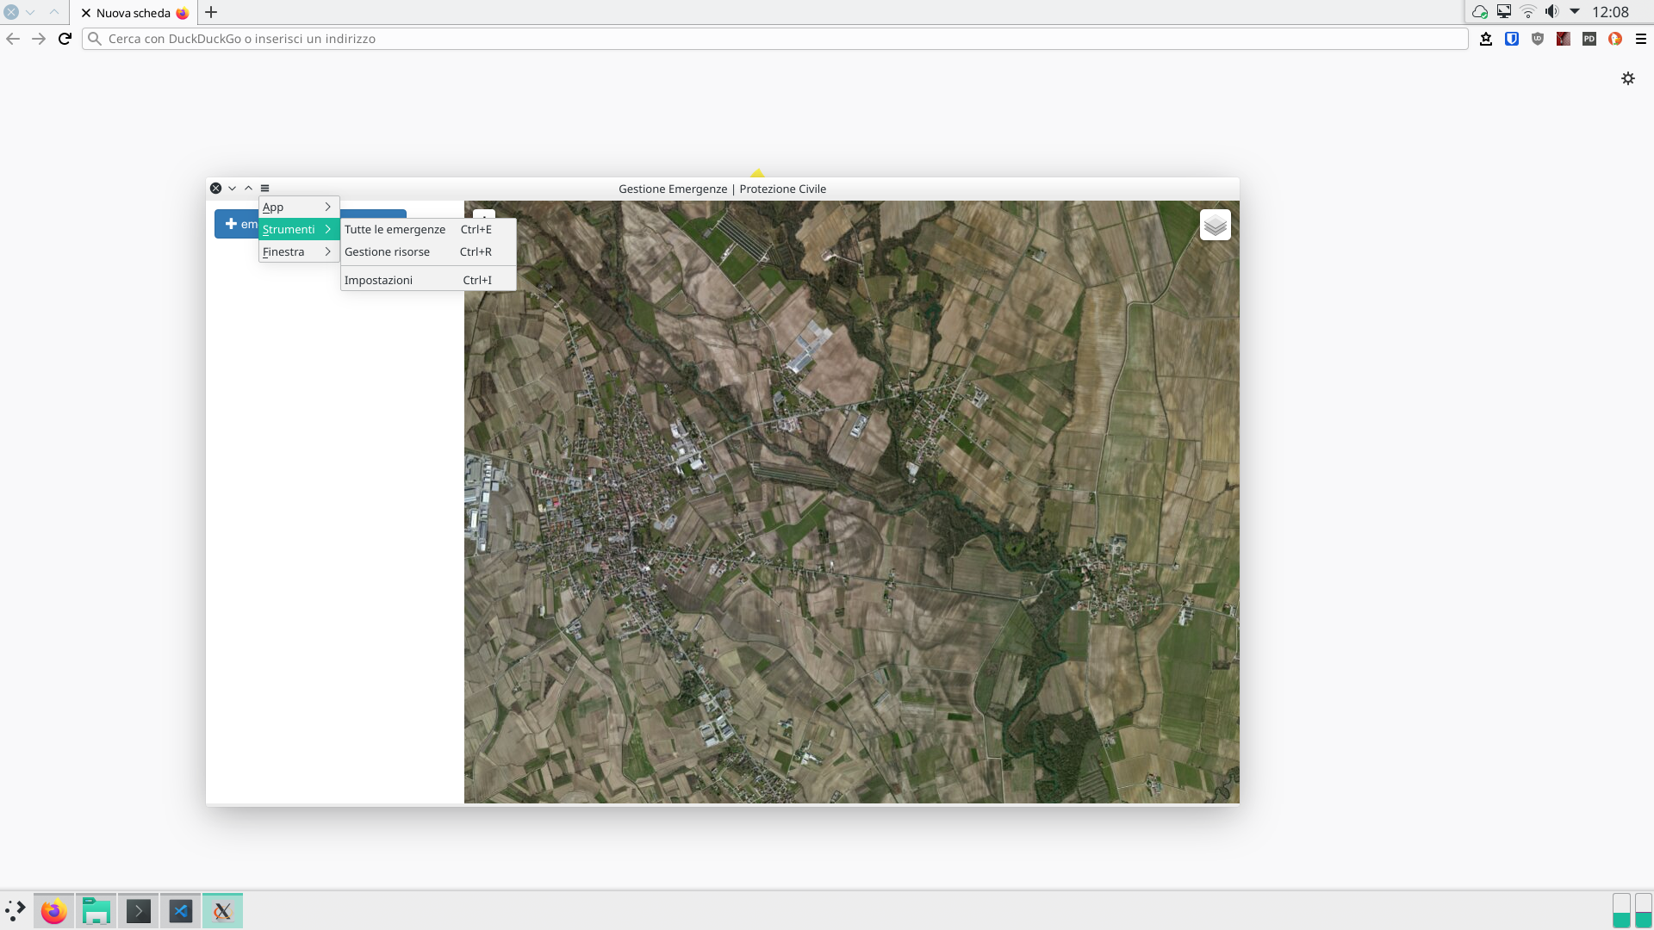
Task: Expand hidden system tray icons arrow
Action: (1575, 12)
